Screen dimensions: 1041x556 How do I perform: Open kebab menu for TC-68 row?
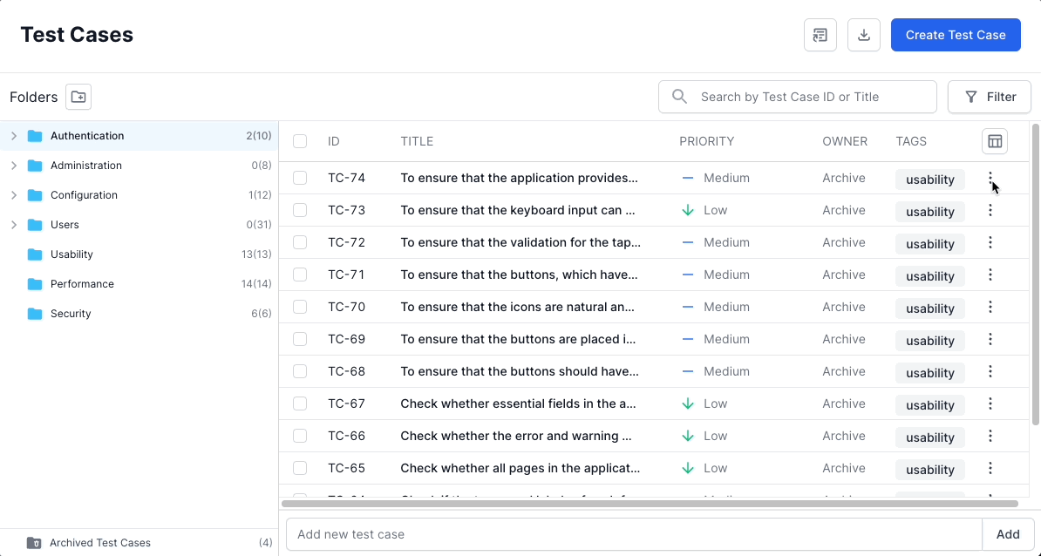(x=990, y=371)
